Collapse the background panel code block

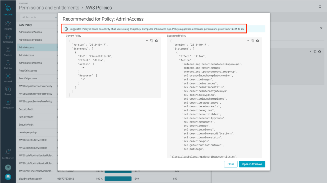(310, 51)
